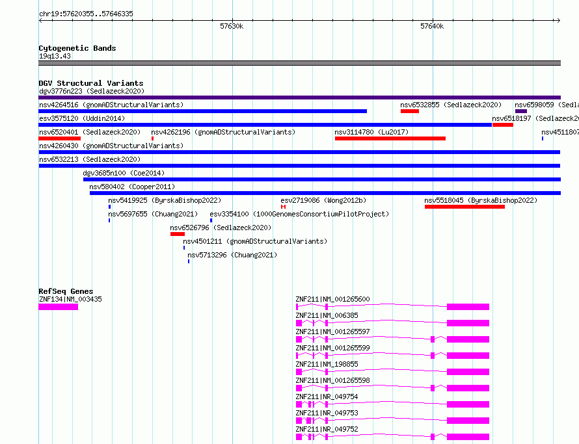Select the dgv3685n100 (Coe2014) label
The image size is (579, 444).
[124, 173]
